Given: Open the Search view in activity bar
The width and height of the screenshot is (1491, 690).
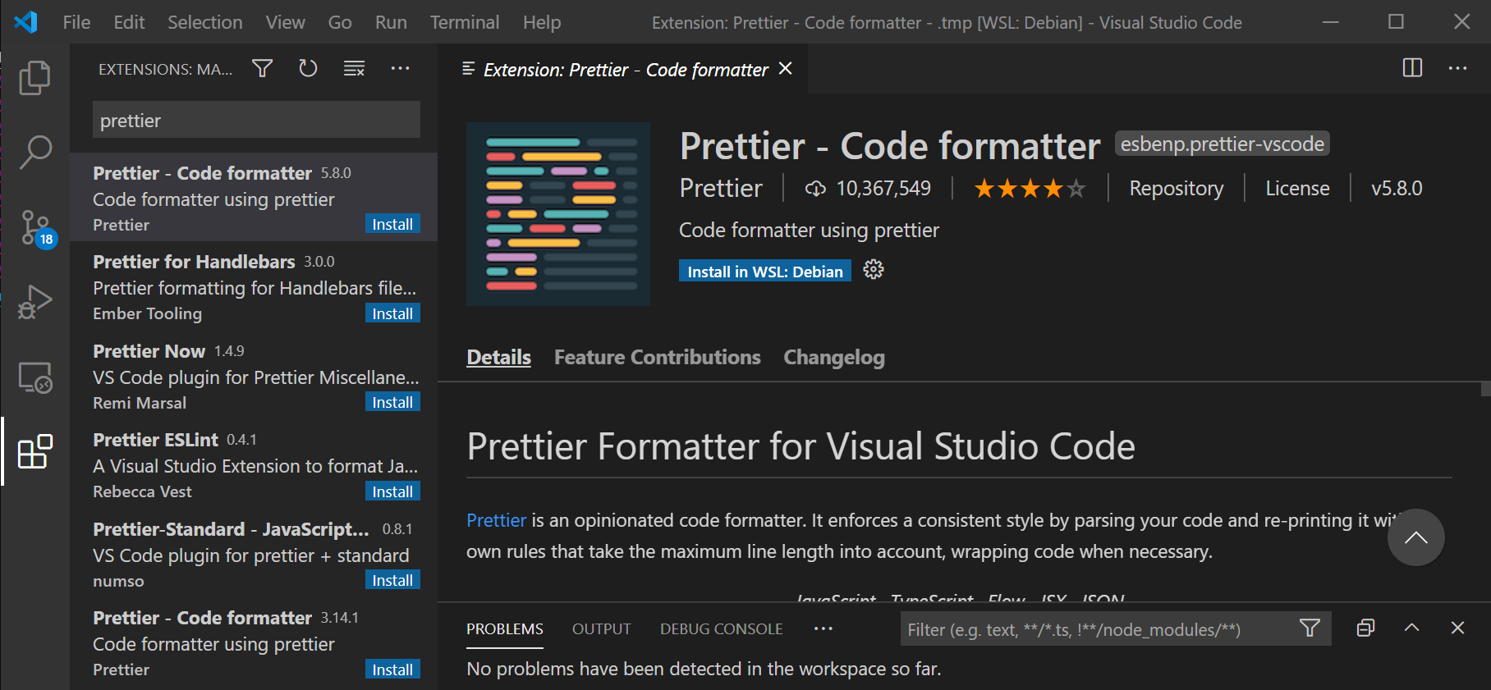Looking at the screenshot, I should [34, 152].
